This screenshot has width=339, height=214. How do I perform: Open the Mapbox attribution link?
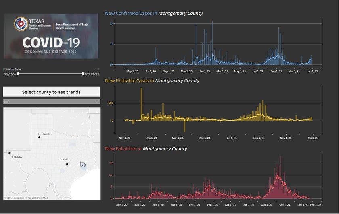[14, 198]
